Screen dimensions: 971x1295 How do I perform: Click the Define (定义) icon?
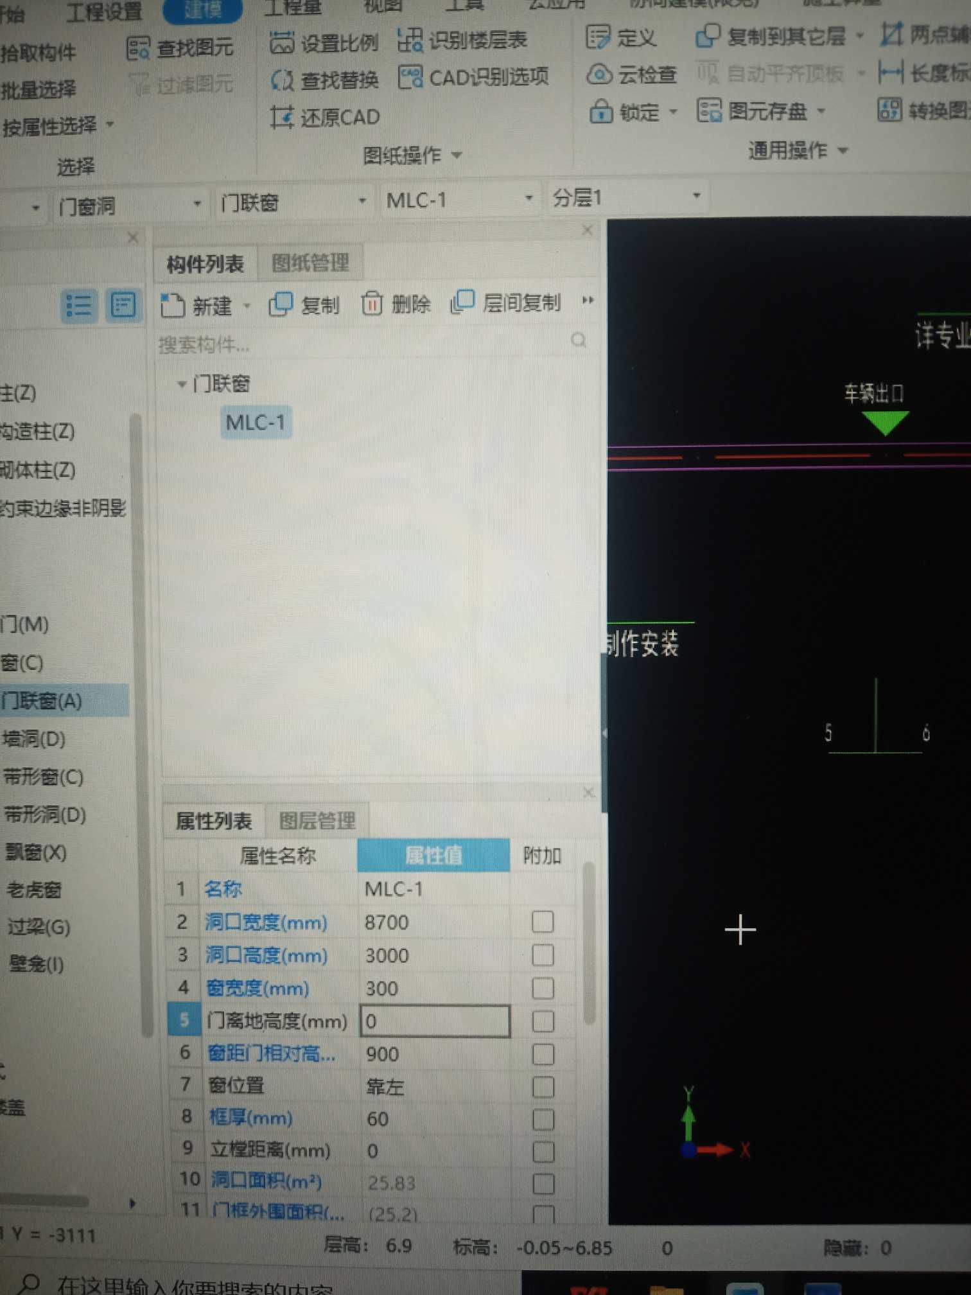click(598, 37)
